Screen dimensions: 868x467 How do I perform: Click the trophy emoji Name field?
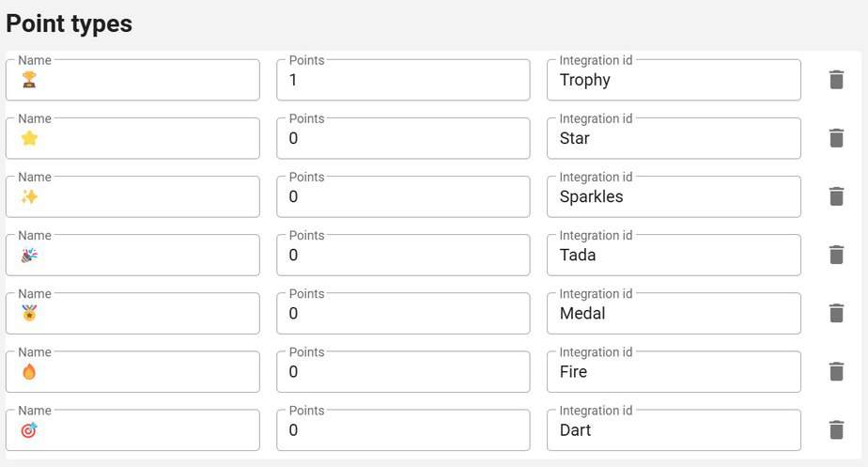pos(132,80)
